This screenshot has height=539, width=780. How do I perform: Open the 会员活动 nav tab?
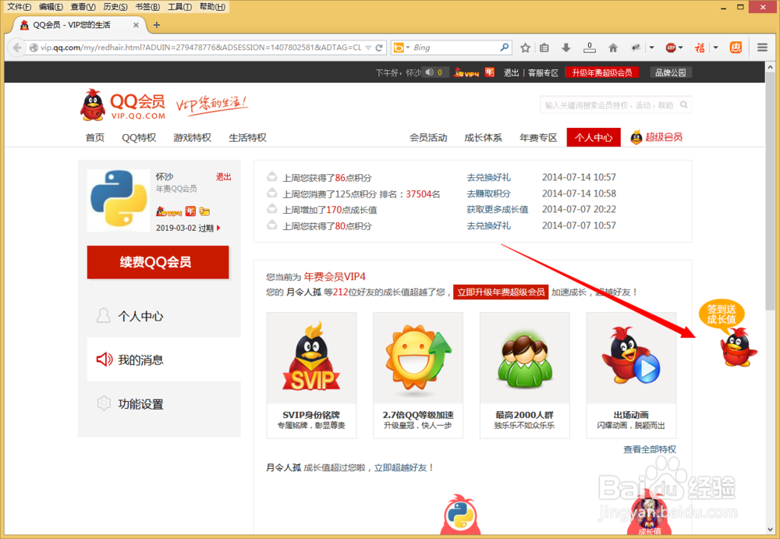(x=427, y=137)
